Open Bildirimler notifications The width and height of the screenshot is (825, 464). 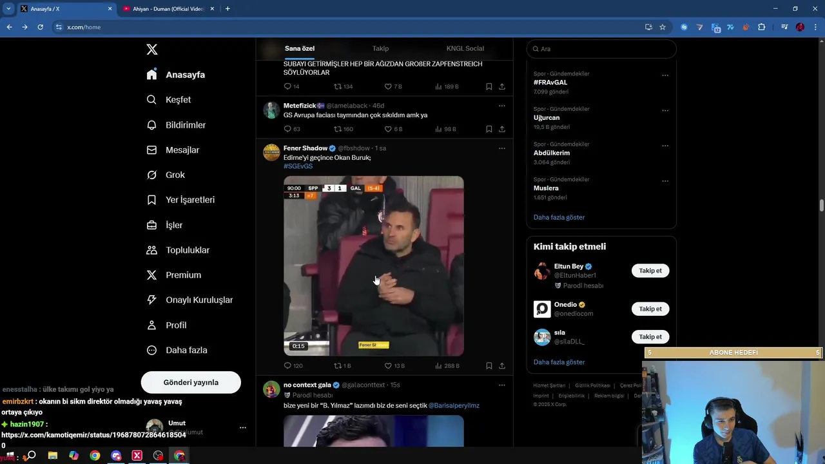pos(176,125)
